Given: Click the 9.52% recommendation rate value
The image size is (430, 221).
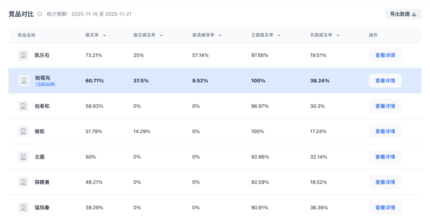Looking at the screenshot, I should point(200,81).
